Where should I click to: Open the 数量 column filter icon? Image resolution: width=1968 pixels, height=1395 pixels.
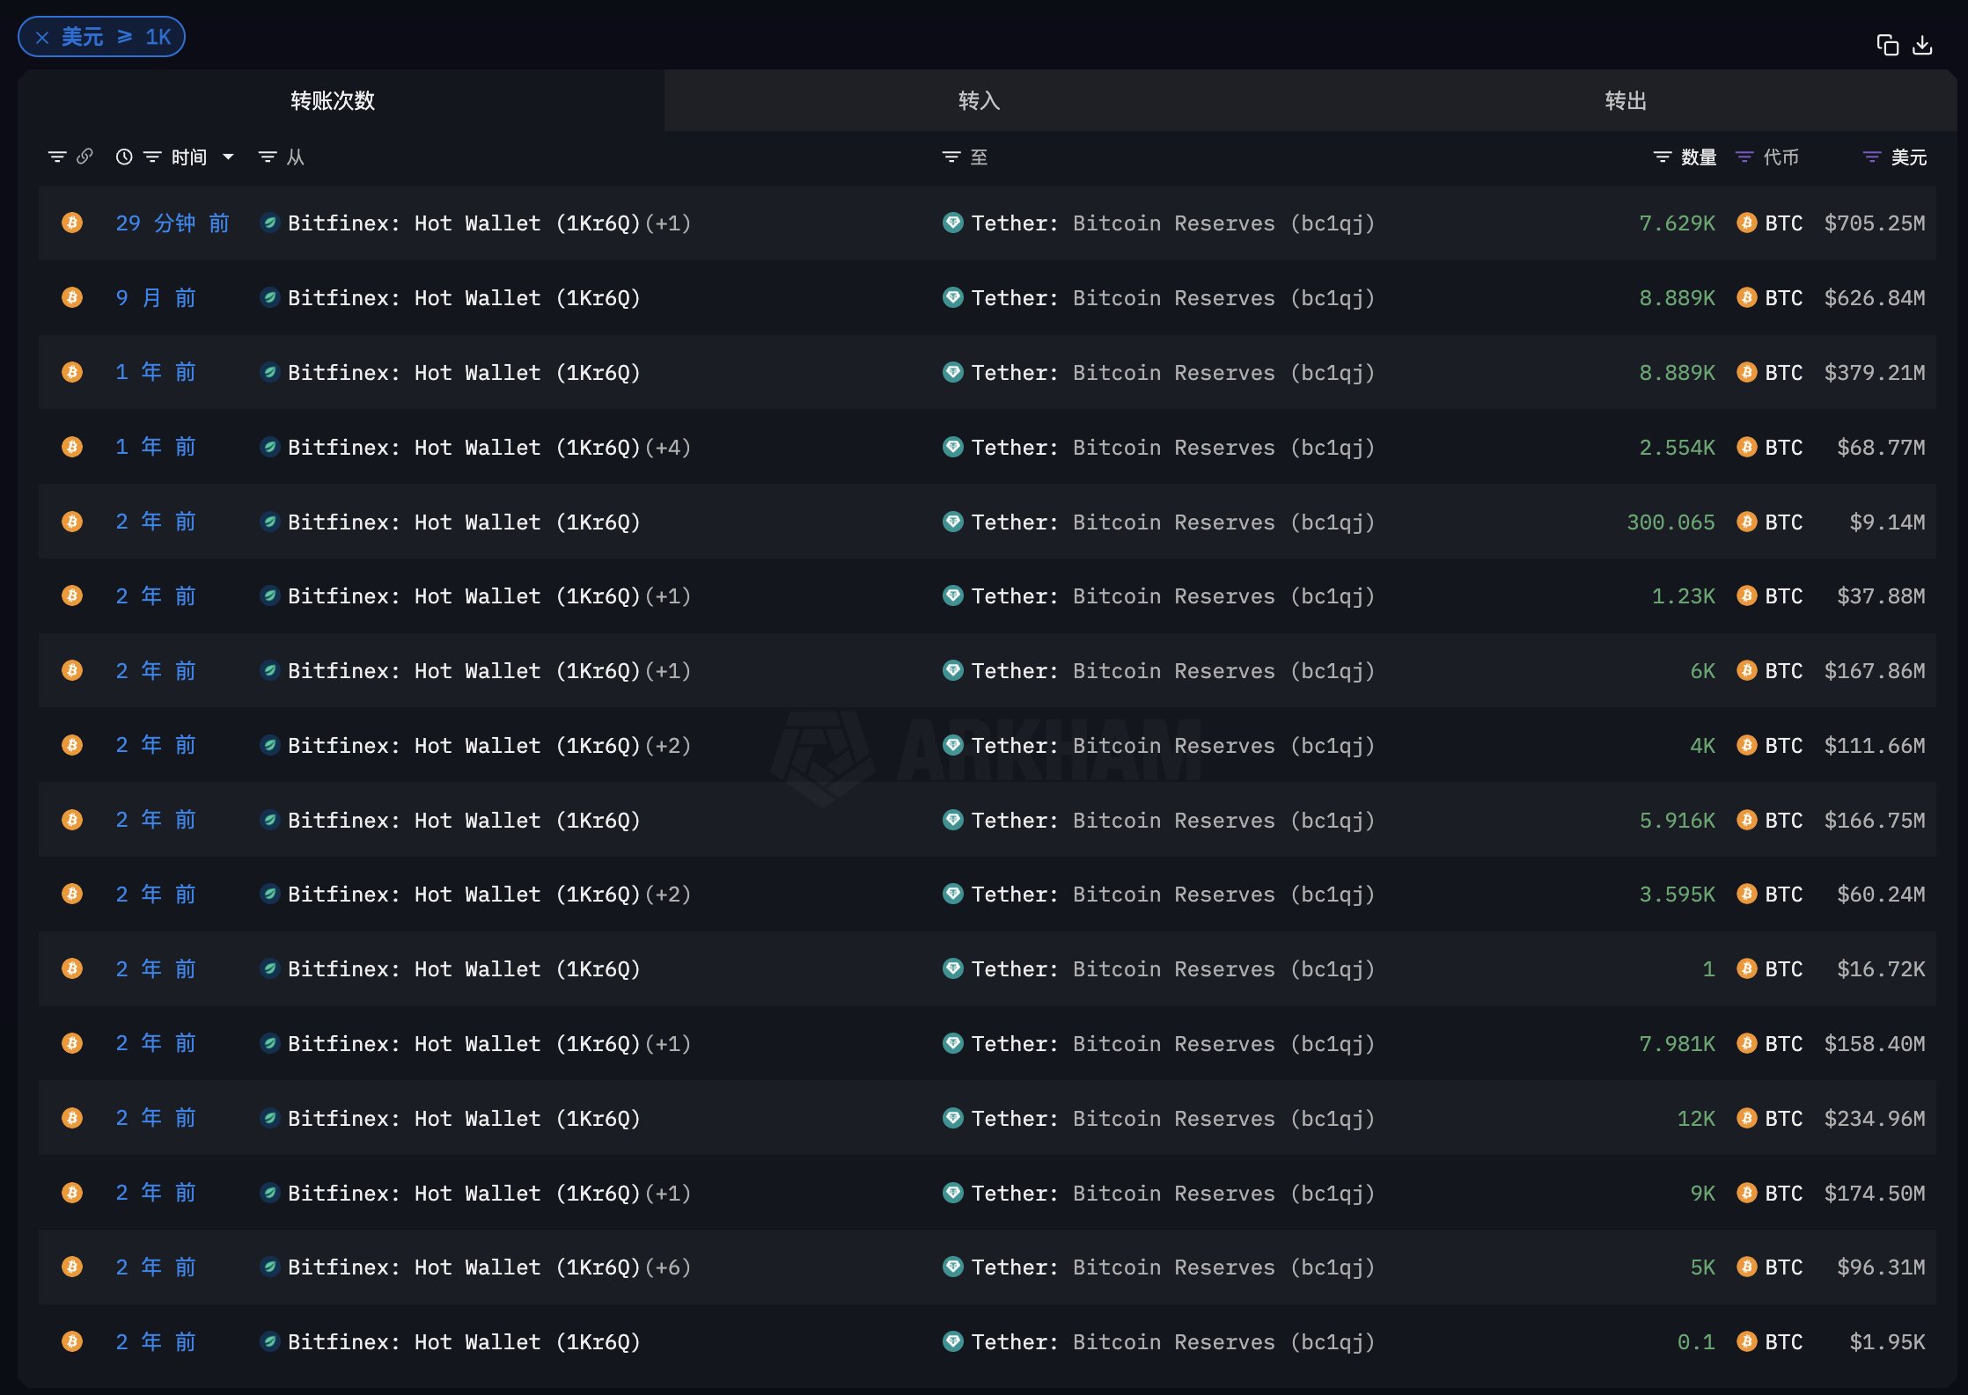point(1663,157)
